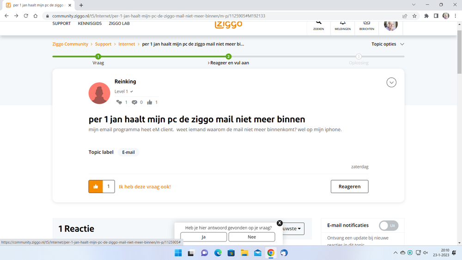Click the orange thumbs-up kudo button
The height and width of the screenshot is (260, 462).
click(x=96, y=187)
